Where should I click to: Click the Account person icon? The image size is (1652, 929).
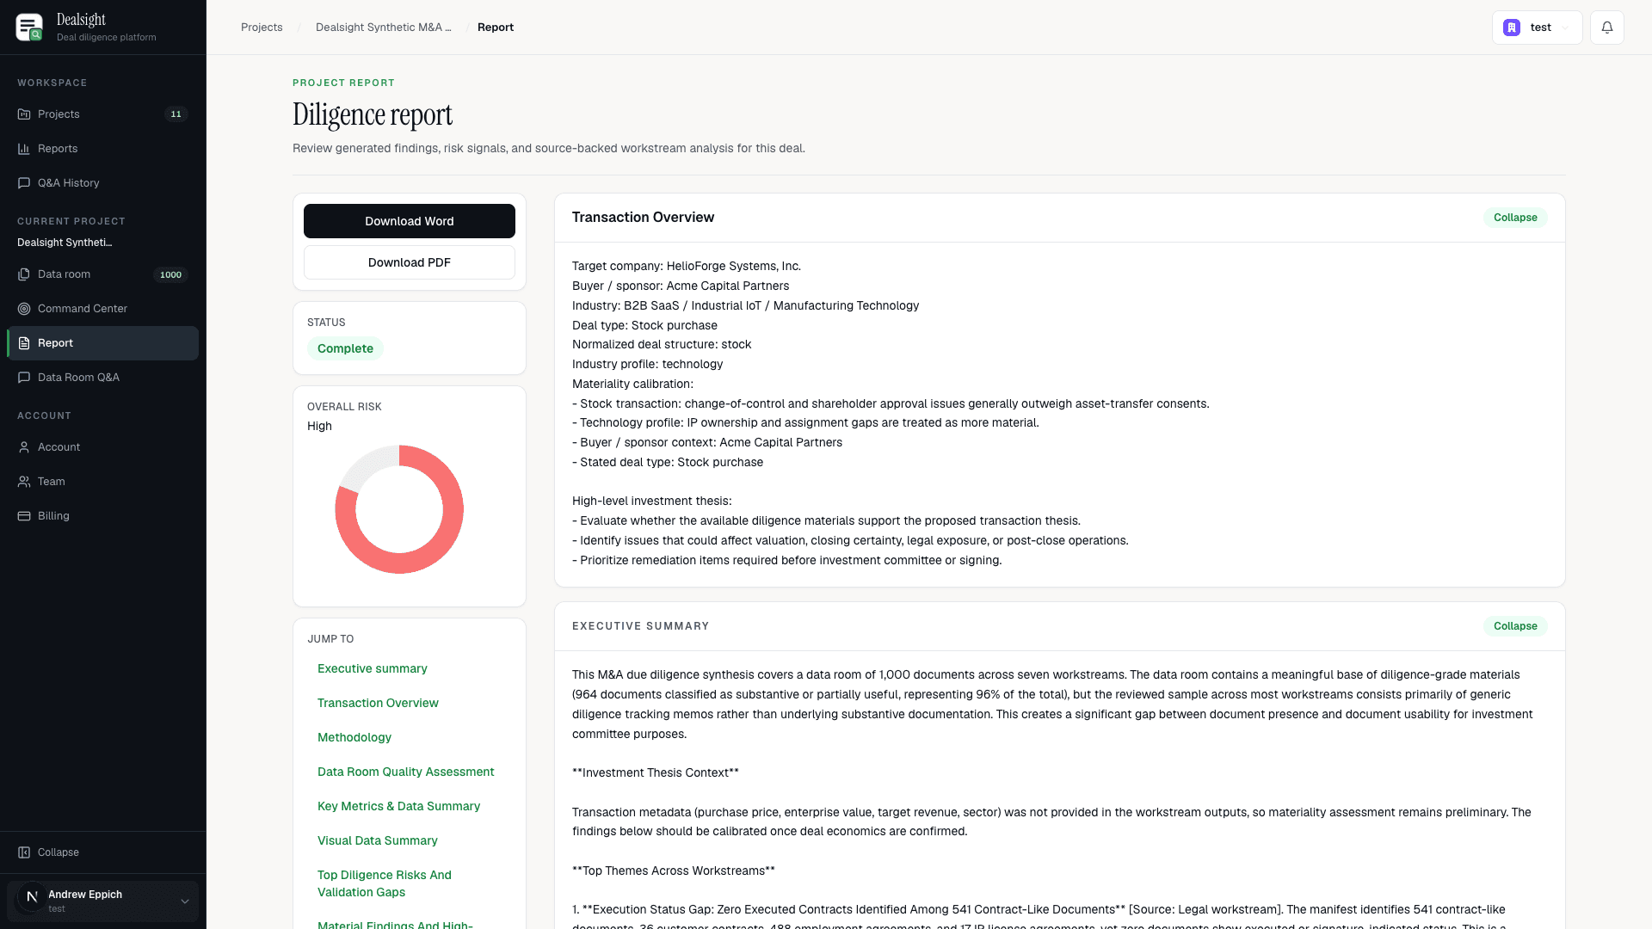pos(24,447)
